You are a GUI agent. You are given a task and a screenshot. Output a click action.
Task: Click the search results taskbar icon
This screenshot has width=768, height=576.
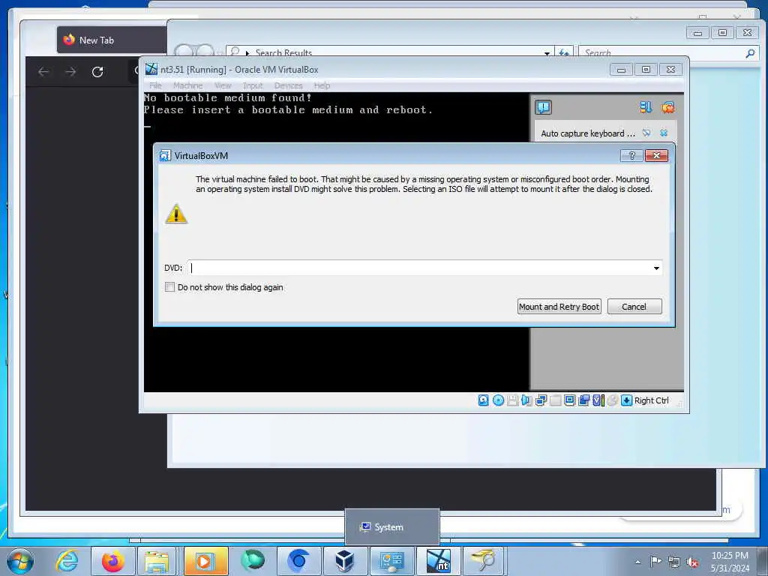click(x=484, y=561)
